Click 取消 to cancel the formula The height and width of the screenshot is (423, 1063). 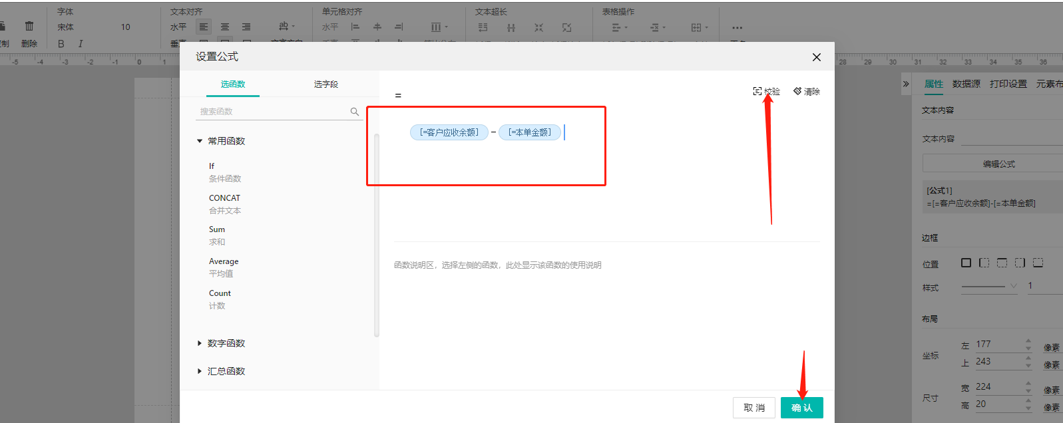754,408
